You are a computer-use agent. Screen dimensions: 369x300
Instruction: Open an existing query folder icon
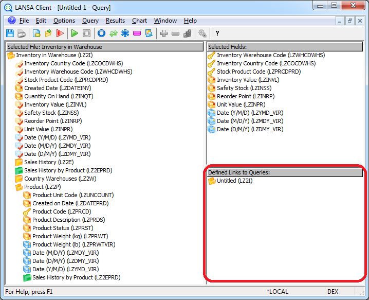pyautogui.click(x=48, y=33)
